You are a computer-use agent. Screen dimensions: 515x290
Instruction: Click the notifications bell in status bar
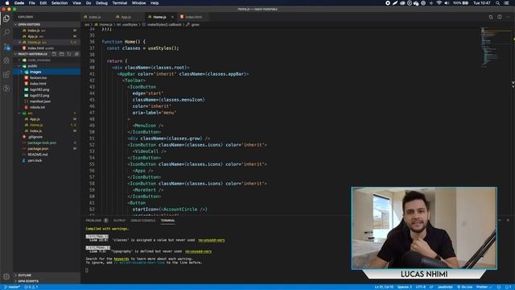tap(507, 287)
